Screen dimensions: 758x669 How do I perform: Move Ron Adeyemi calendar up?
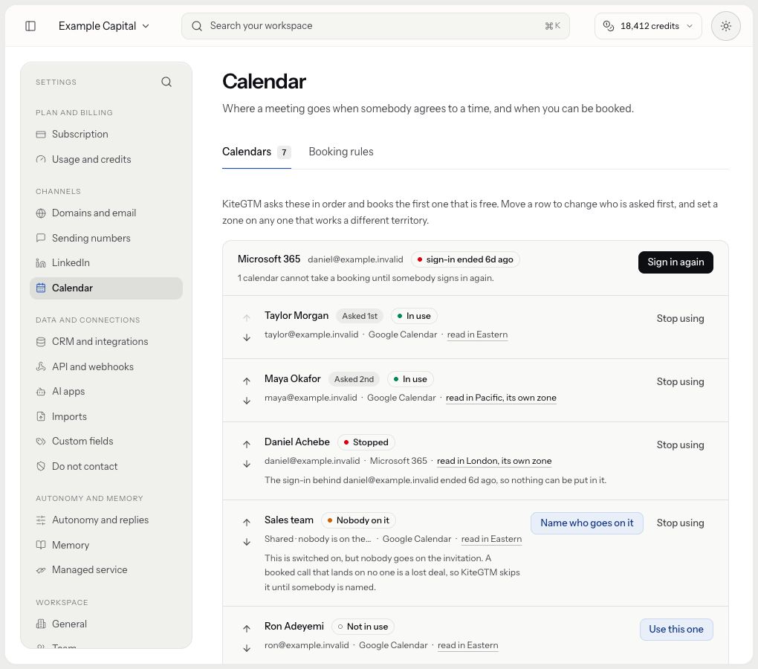(x=247, y=629)
